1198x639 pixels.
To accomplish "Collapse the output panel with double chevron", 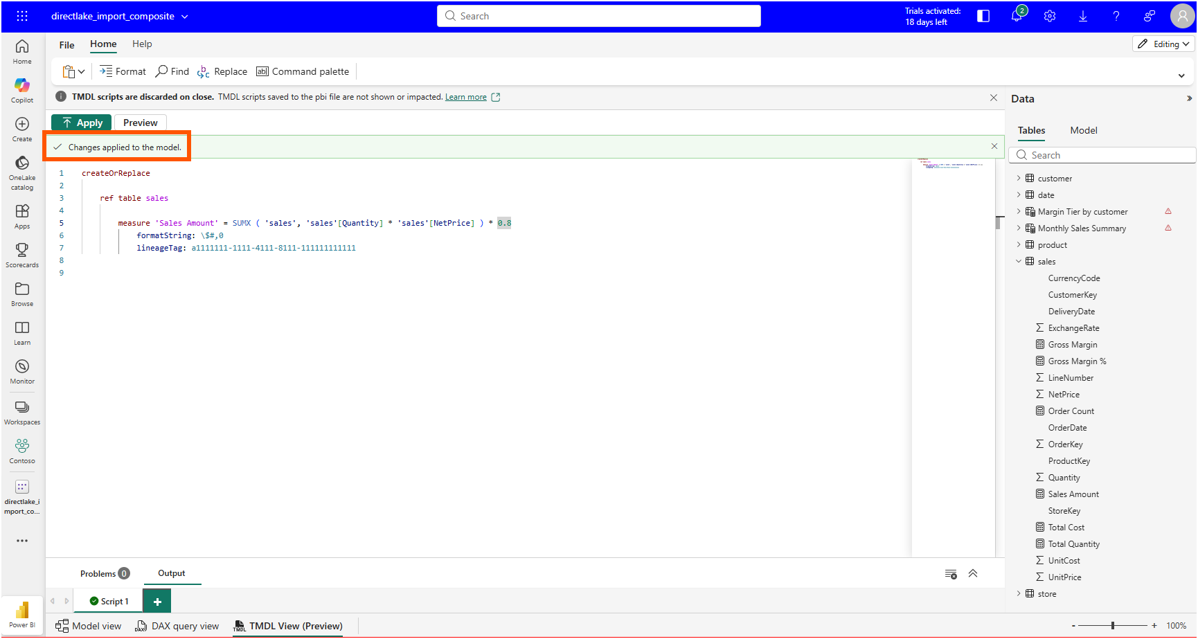I will pos(973,573).
